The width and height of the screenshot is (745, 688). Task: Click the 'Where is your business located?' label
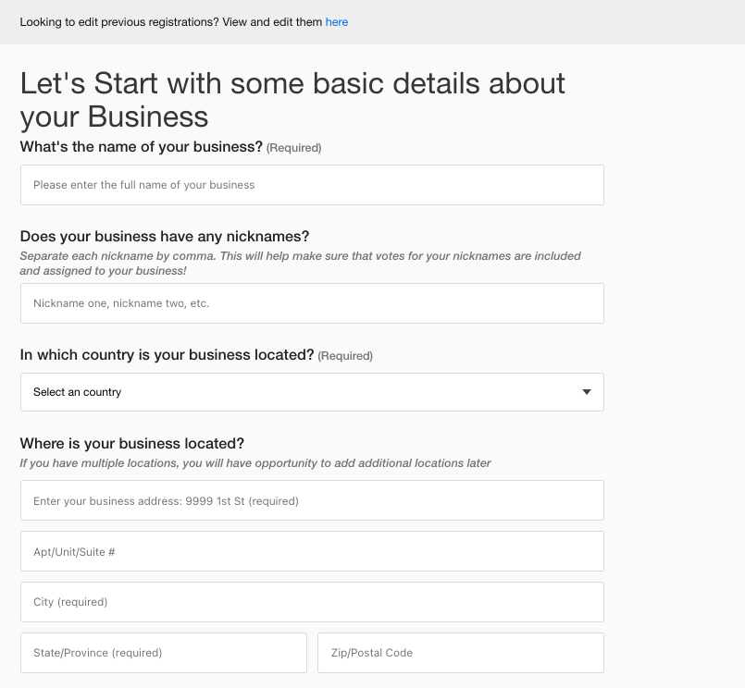click(x=132, y=443)
